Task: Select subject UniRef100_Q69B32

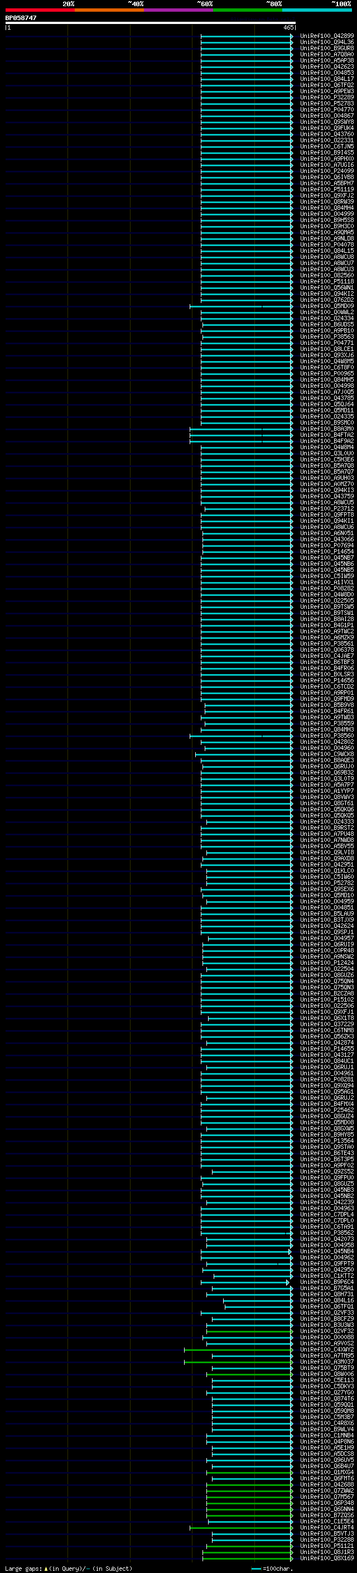Action: 326,772
